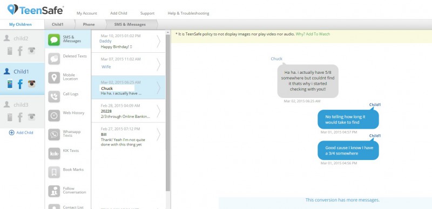Open the Deleted Texts icon

(54, 59)
